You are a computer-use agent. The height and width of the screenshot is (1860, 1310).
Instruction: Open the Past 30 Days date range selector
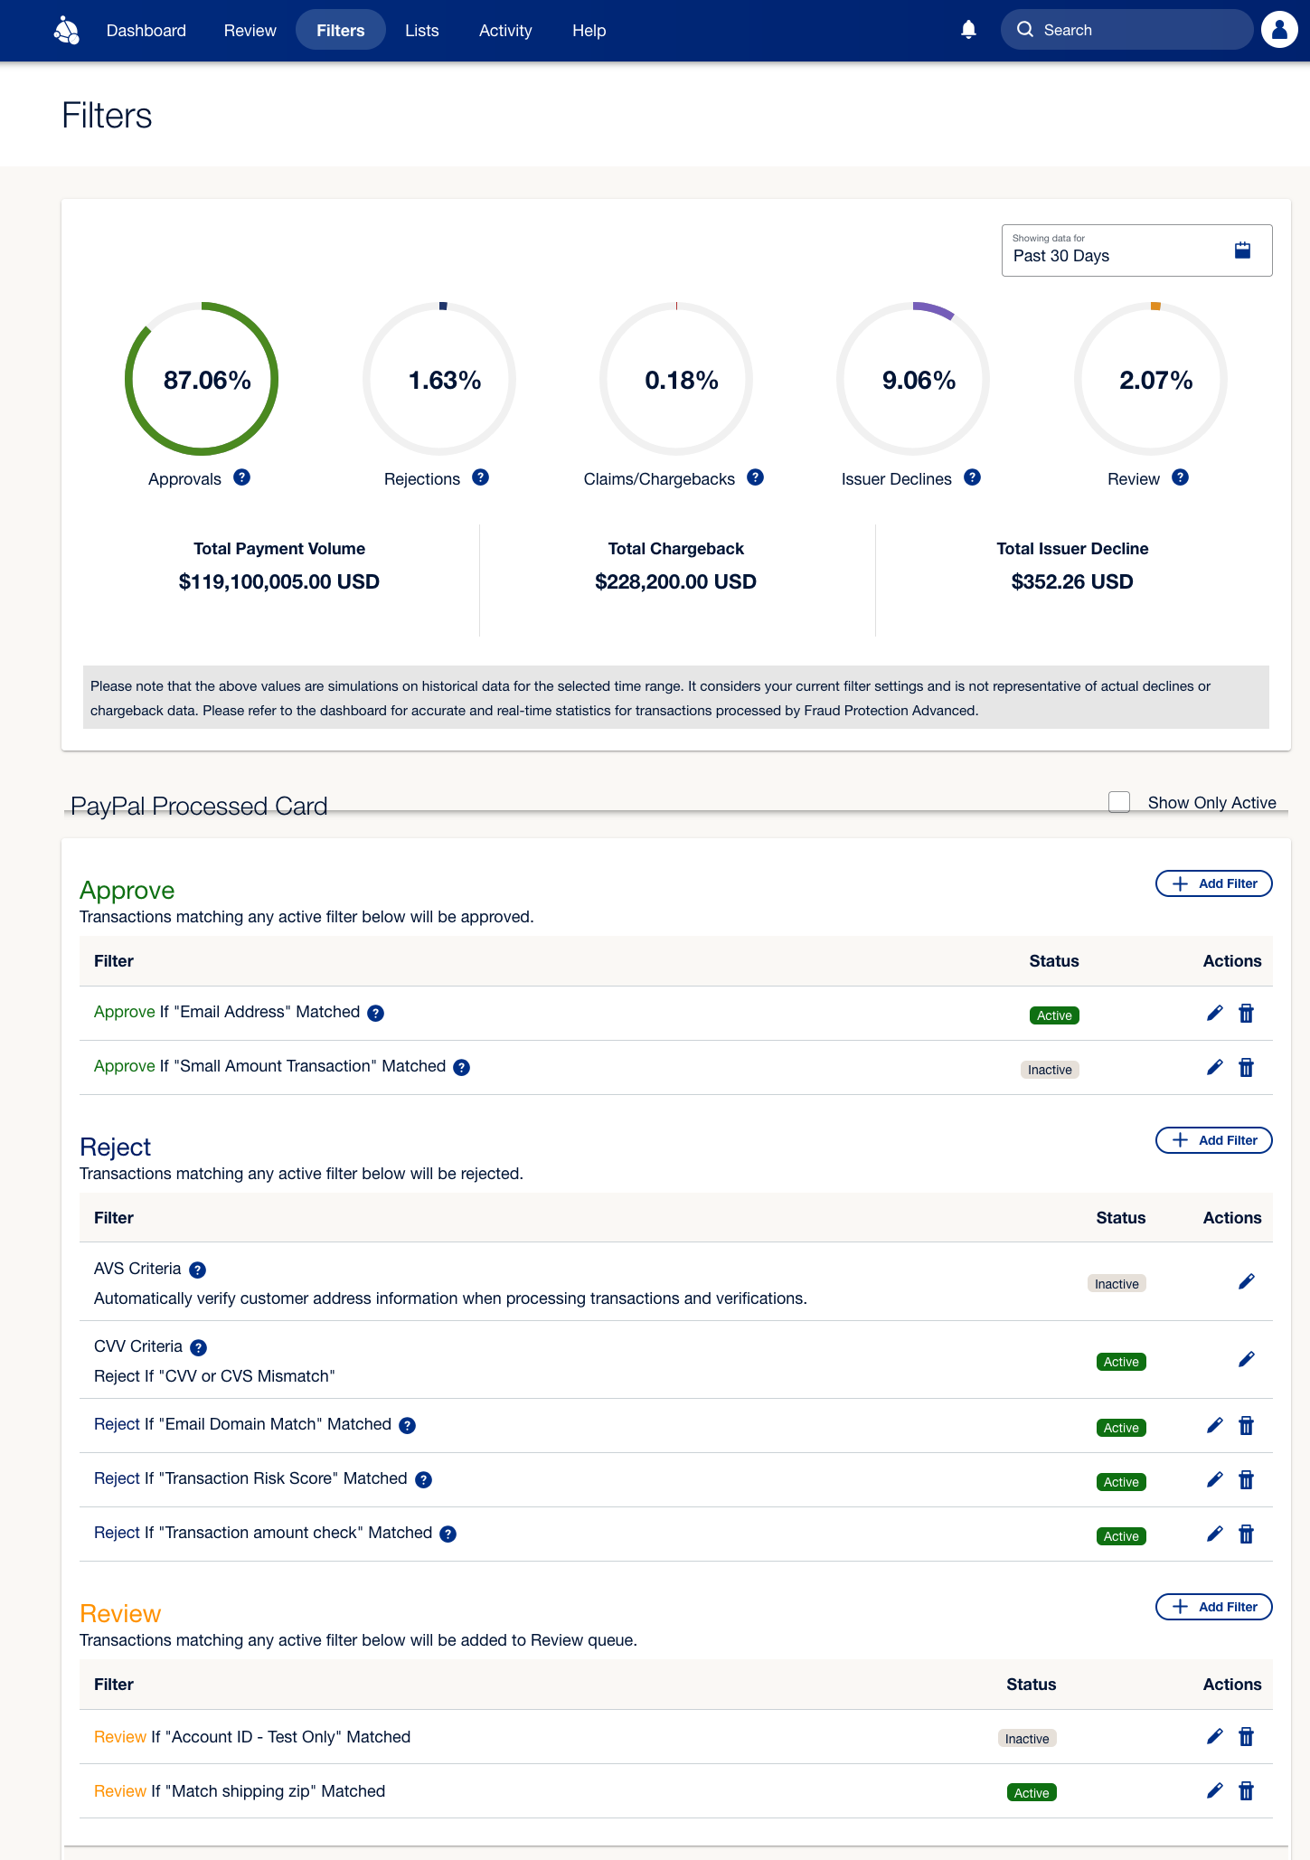(1136, 250)
